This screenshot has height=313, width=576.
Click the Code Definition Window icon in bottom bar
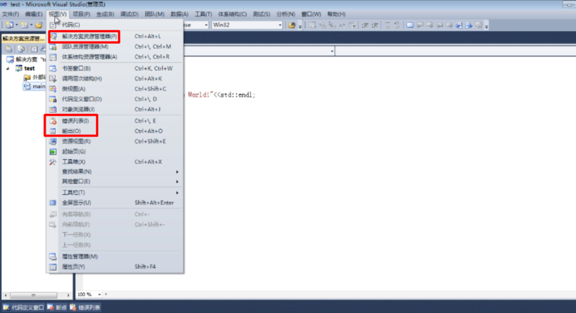[6, 307]
